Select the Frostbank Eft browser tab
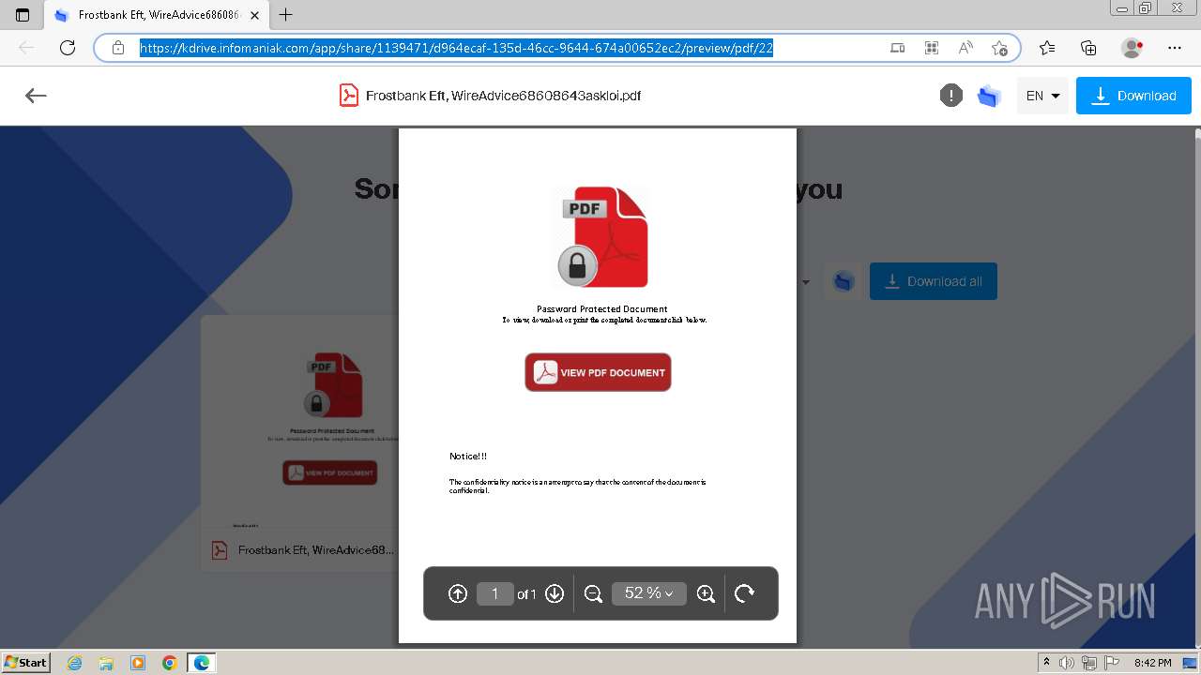Image resolution: width=1201 pixels, height=675 pixels. [x=157, y=15]
